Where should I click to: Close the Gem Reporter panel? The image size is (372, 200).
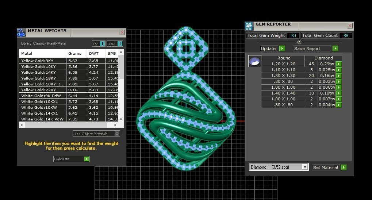[350, 26]
